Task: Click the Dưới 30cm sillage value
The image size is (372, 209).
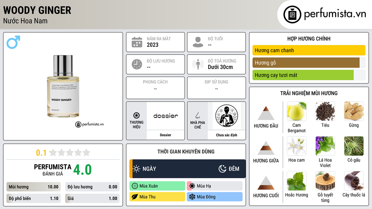Action: tap(221, 67)
